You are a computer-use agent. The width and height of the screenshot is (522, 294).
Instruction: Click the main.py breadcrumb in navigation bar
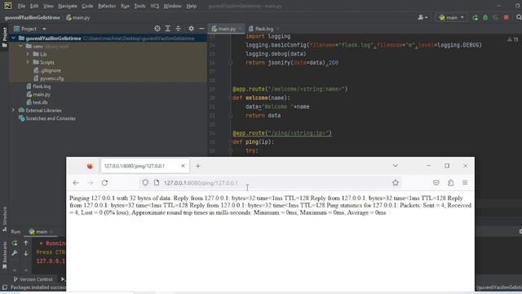tap(78, 18)
